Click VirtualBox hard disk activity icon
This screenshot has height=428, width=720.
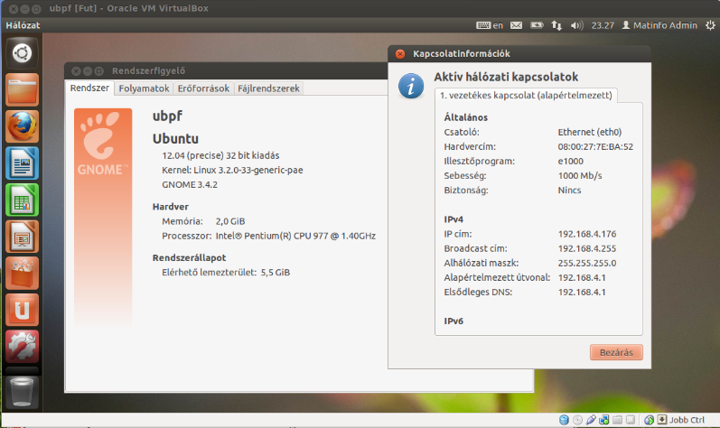(x=564, y=419)
